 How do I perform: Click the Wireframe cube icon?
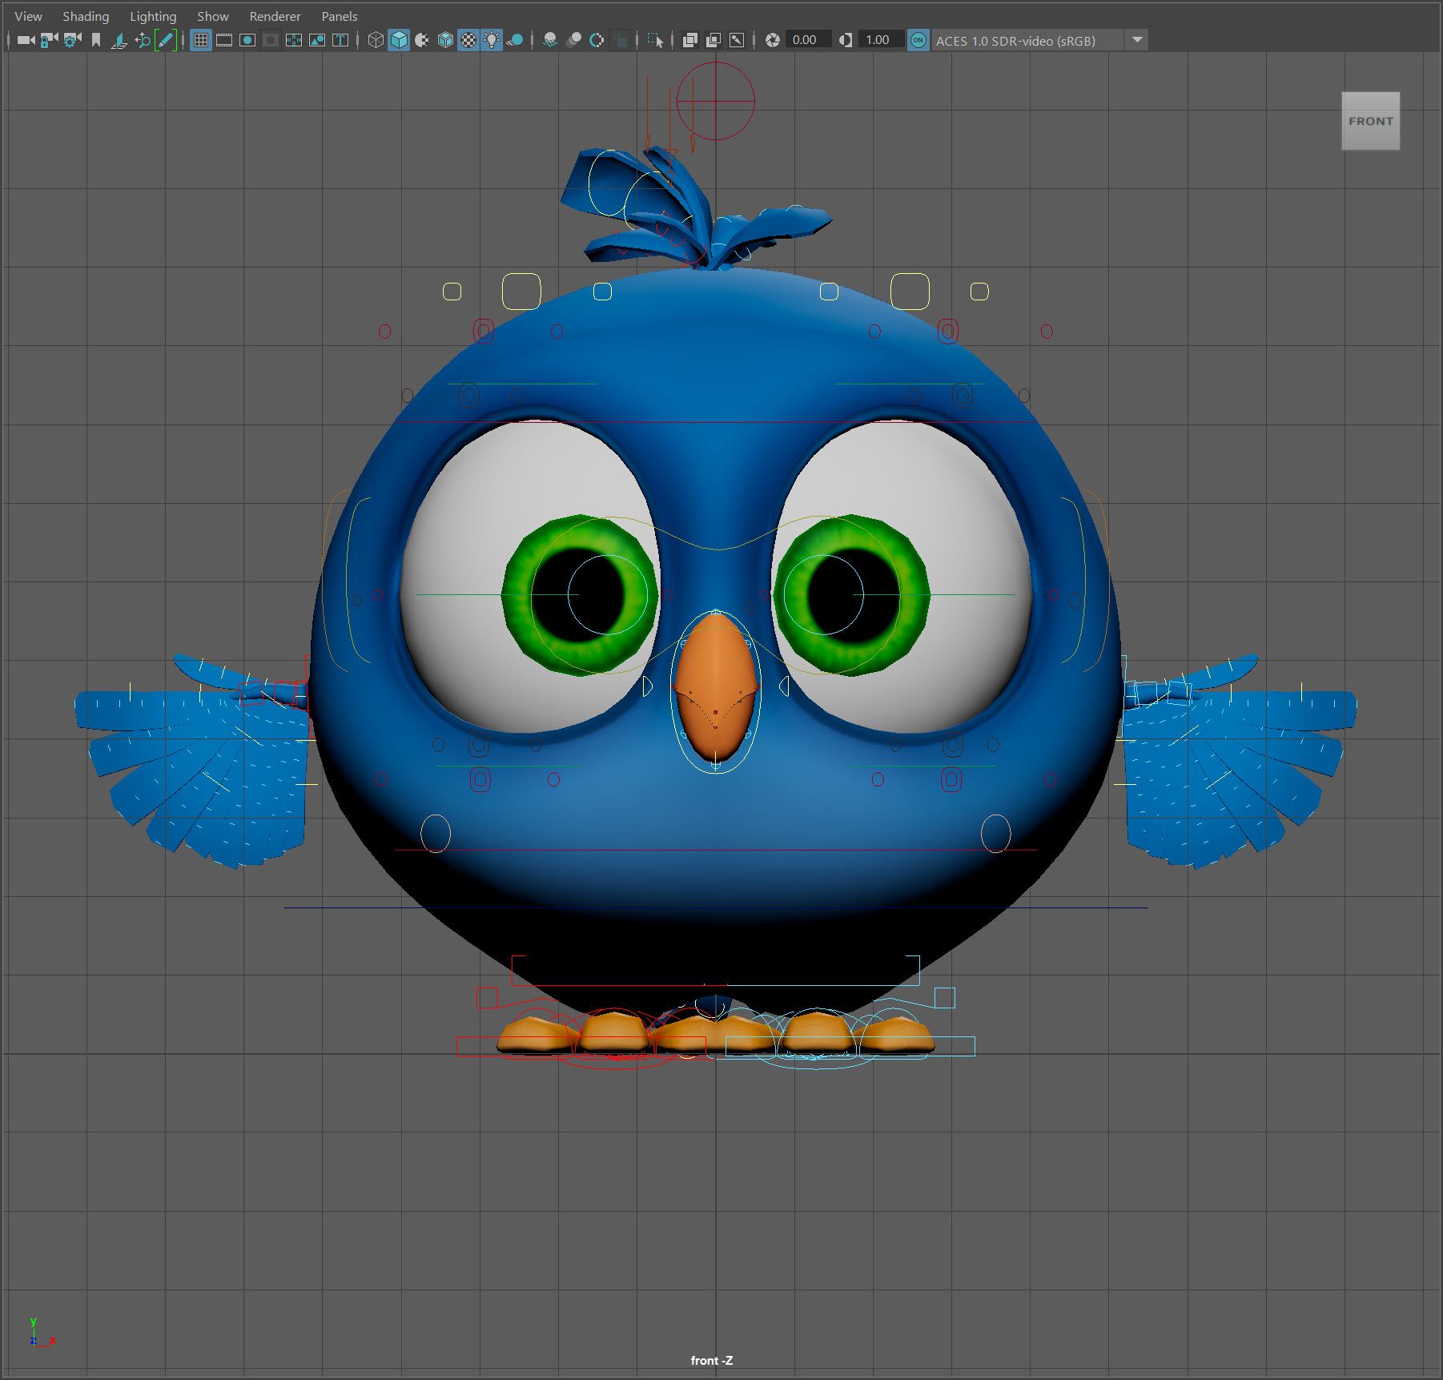point(376,40)
